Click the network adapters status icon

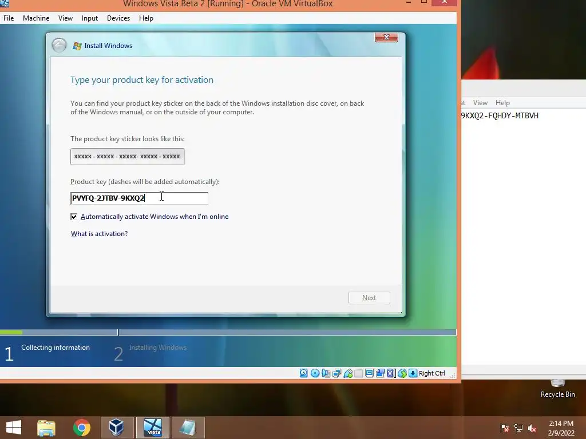point(336,373)
